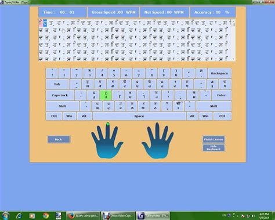This screenshot has width=275, height=220.
Task: Click the Hide Keyboard button
Action: [x=214, y=148]
